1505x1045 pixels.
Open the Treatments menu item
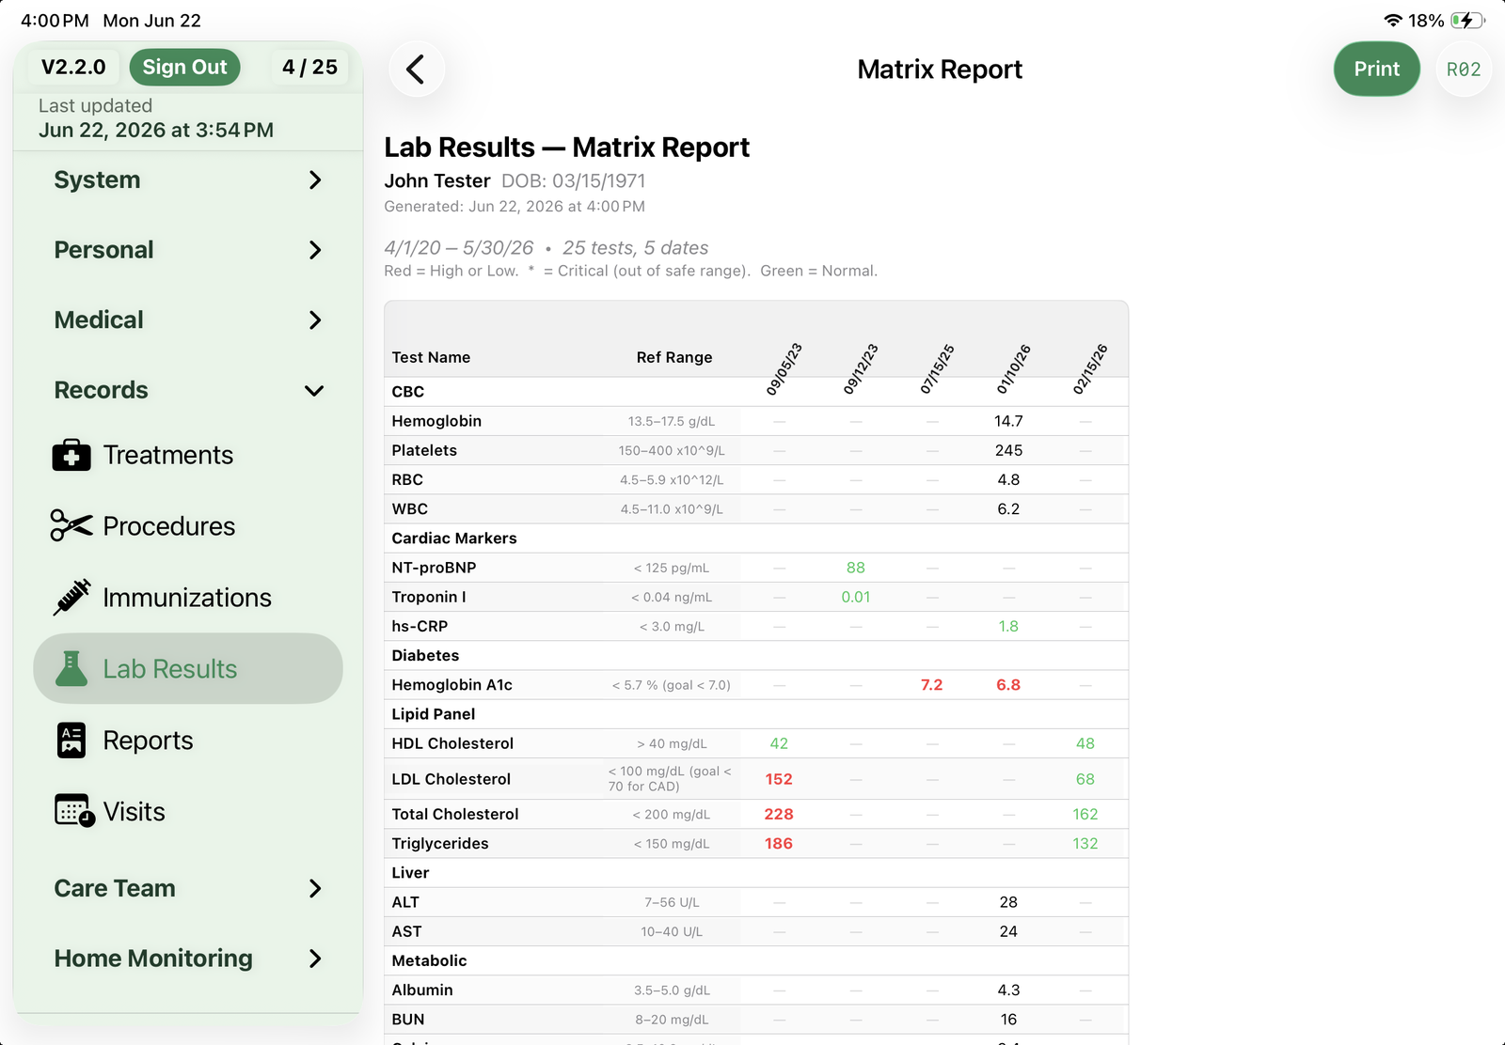coord(188,455)
